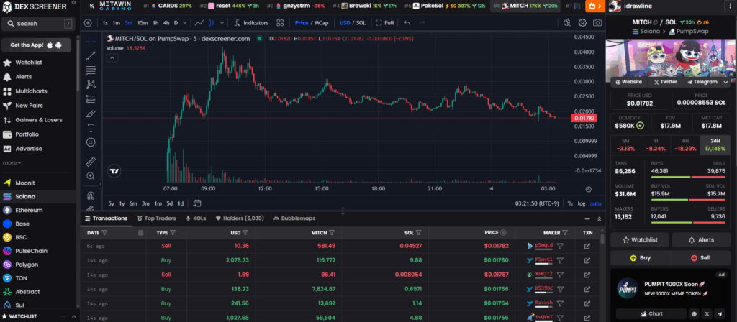Click the add symbol compare plus icon

(x=89, y=22)
